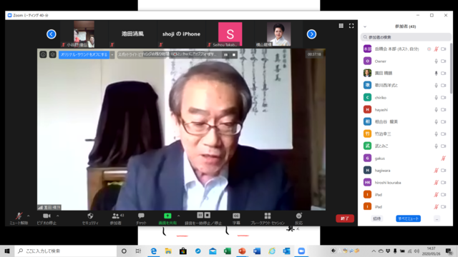This screenshot has width=458, height=257.
Task: Expand audio options arrow beside mute
Action: point(29,216)
